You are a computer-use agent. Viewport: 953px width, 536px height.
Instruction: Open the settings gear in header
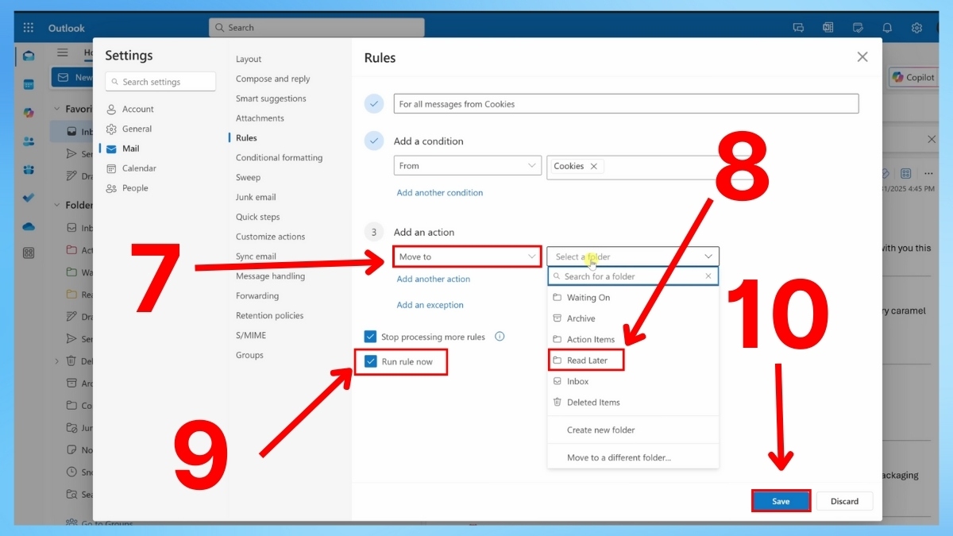click(x=916, y=28)
